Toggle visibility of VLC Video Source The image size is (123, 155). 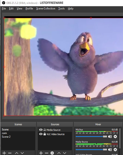(41, 134)
